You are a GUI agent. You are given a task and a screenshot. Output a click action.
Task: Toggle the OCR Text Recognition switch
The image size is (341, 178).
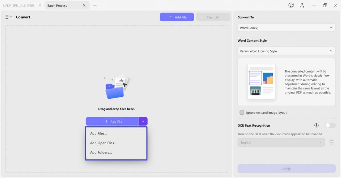(330, 125)
